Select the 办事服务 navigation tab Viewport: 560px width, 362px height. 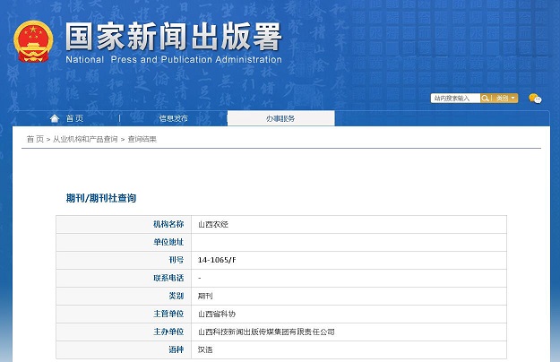280,118
